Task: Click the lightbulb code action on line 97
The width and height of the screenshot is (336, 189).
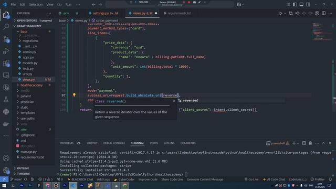Action: coord(74,95)
